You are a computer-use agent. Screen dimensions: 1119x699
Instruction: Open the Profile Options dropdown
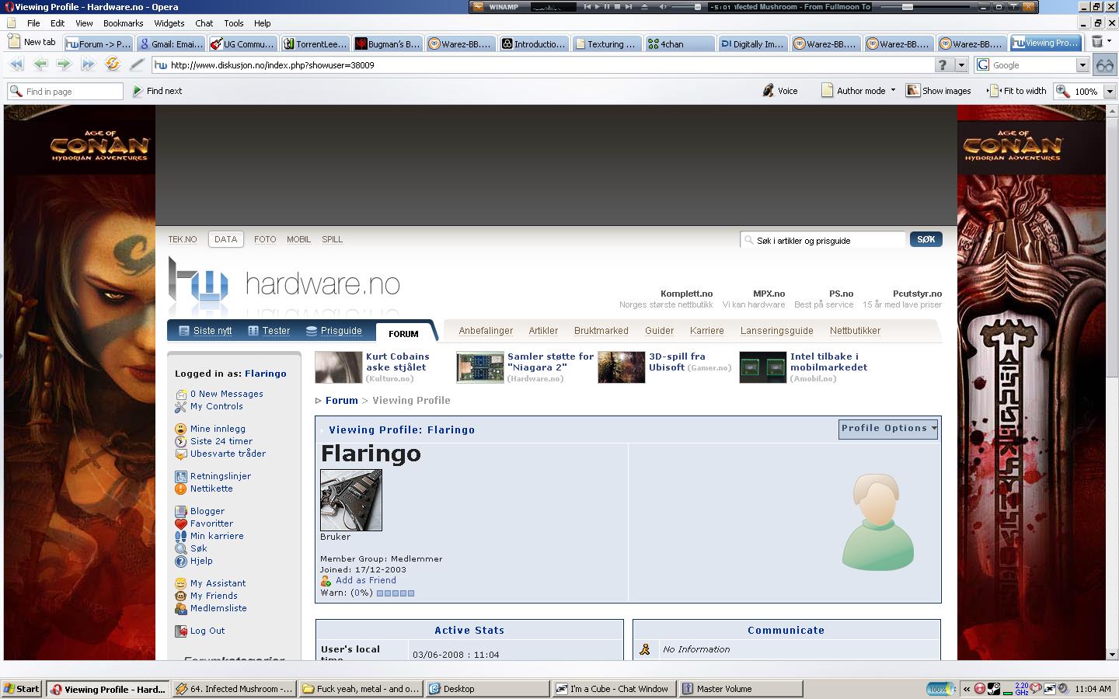[888, 429]
